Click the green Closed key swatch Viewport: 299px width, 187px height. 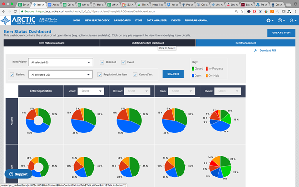(x=193, y=69)
